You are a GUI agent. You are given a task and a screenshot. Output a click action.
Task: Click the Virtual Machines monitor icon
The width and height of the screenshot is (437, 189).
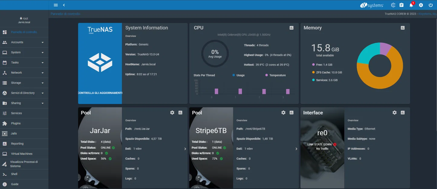5,154
